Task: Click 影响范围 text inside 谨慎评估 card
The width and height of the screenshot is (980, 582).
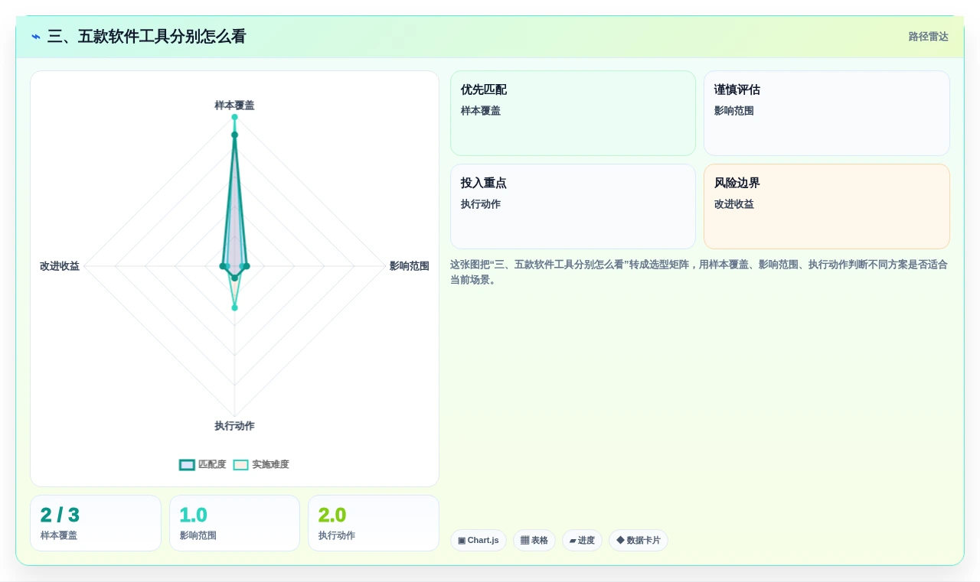Action: [734, 111]
